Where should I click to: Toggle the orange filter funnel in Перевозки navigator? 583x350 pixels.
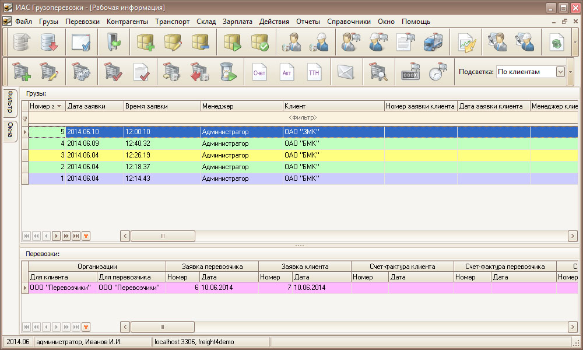[86, 327]
